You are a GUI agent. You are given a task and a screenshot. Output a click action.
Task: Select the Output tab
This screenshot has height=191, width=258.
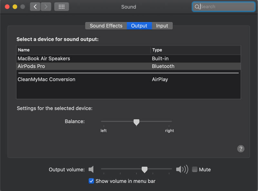click(x=139, y=26)
